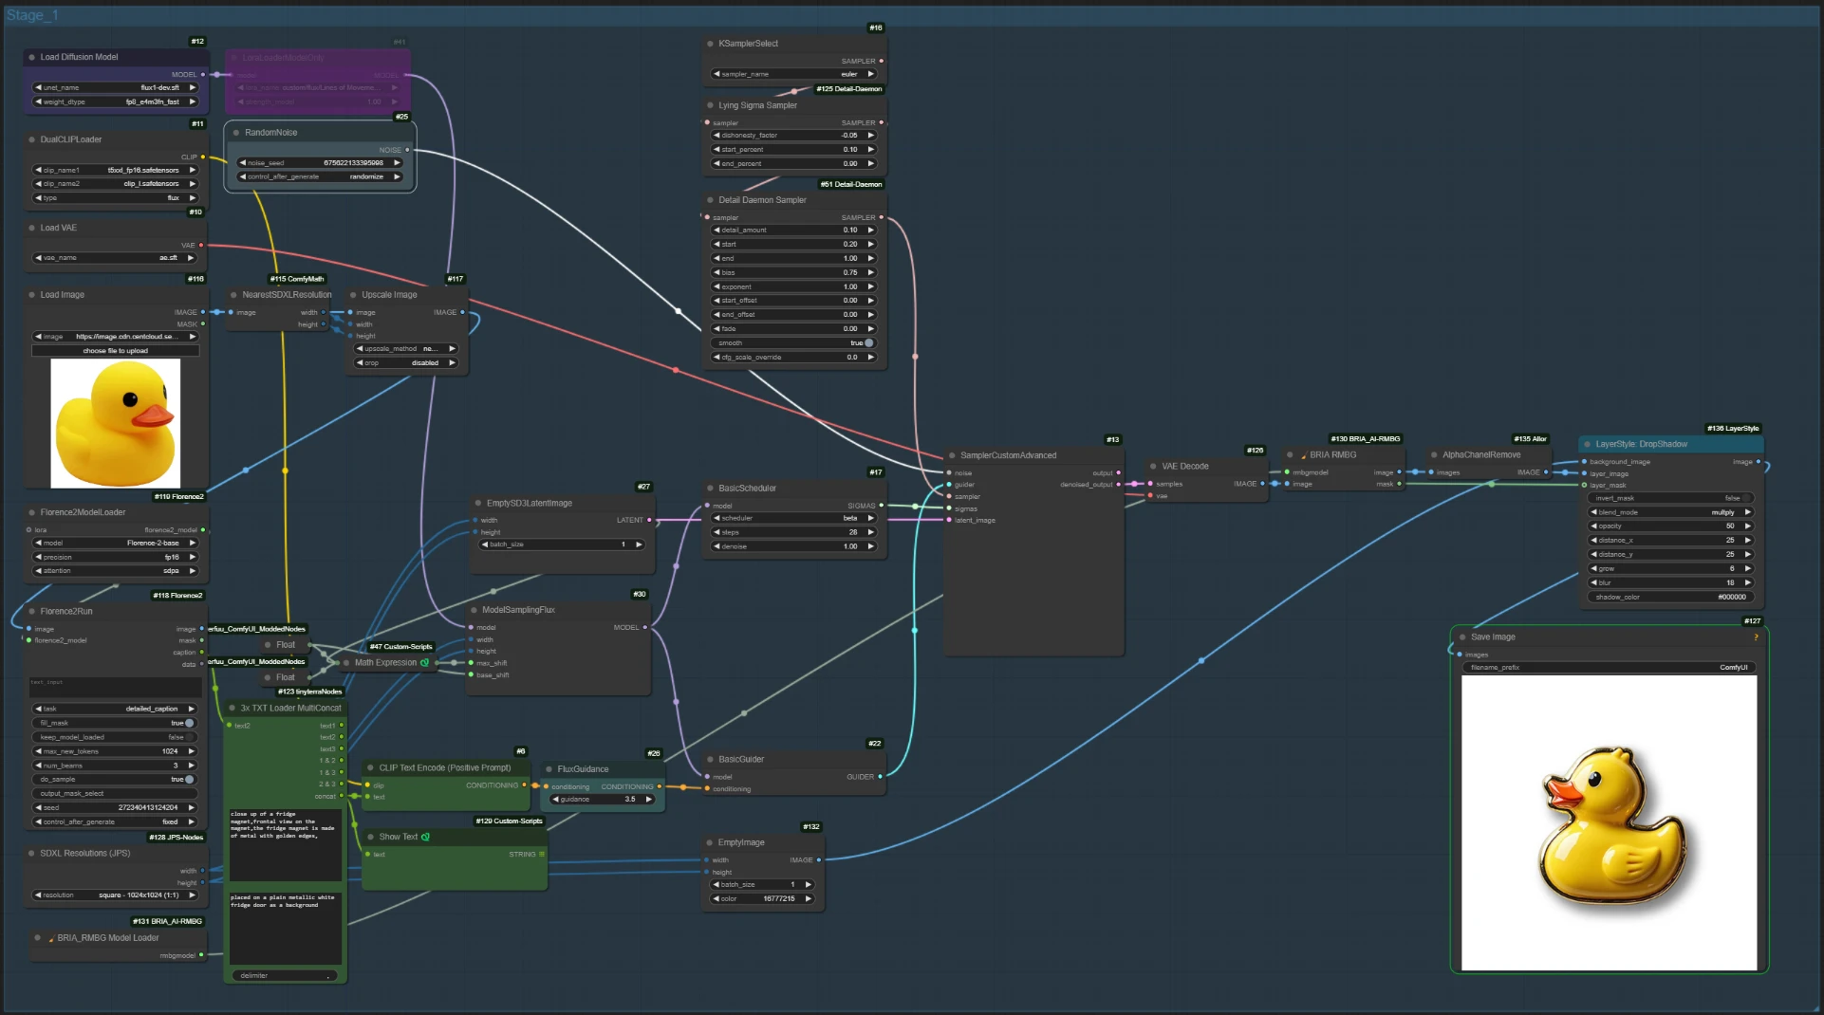Click the CLIP output port on DualCLIPLoader
Viewport: 1824px width, 1015px height.
pyautogui.click(x=202, y=157)
